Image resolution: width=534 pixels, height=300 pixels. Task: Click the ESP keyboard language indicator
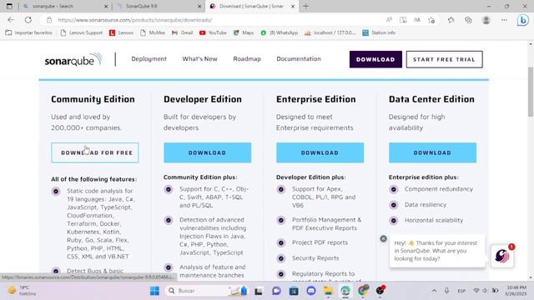click(x=461, y=291)
